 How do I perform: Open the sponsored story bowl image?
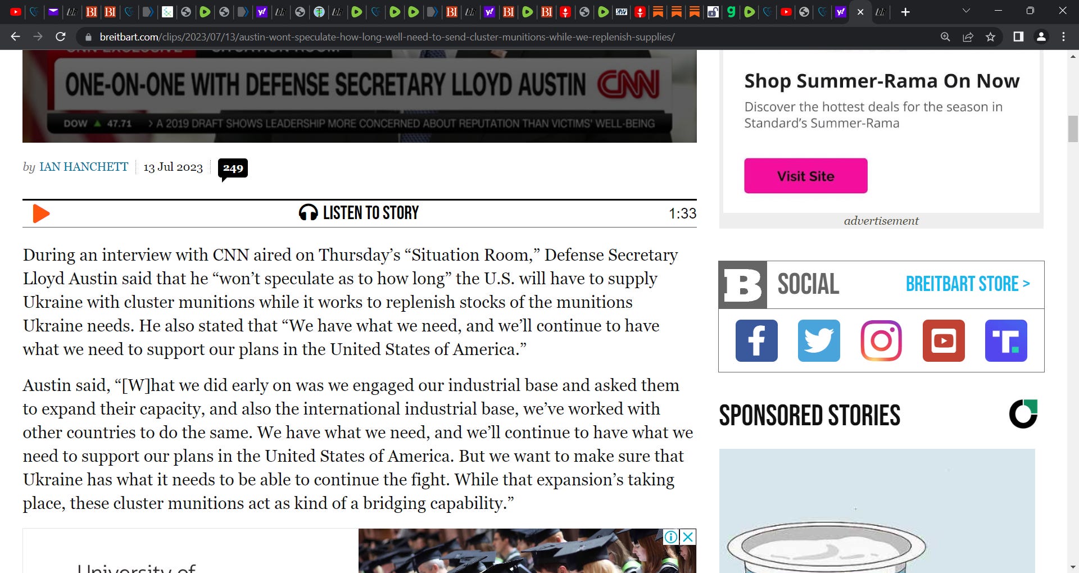tap(877, 511)
